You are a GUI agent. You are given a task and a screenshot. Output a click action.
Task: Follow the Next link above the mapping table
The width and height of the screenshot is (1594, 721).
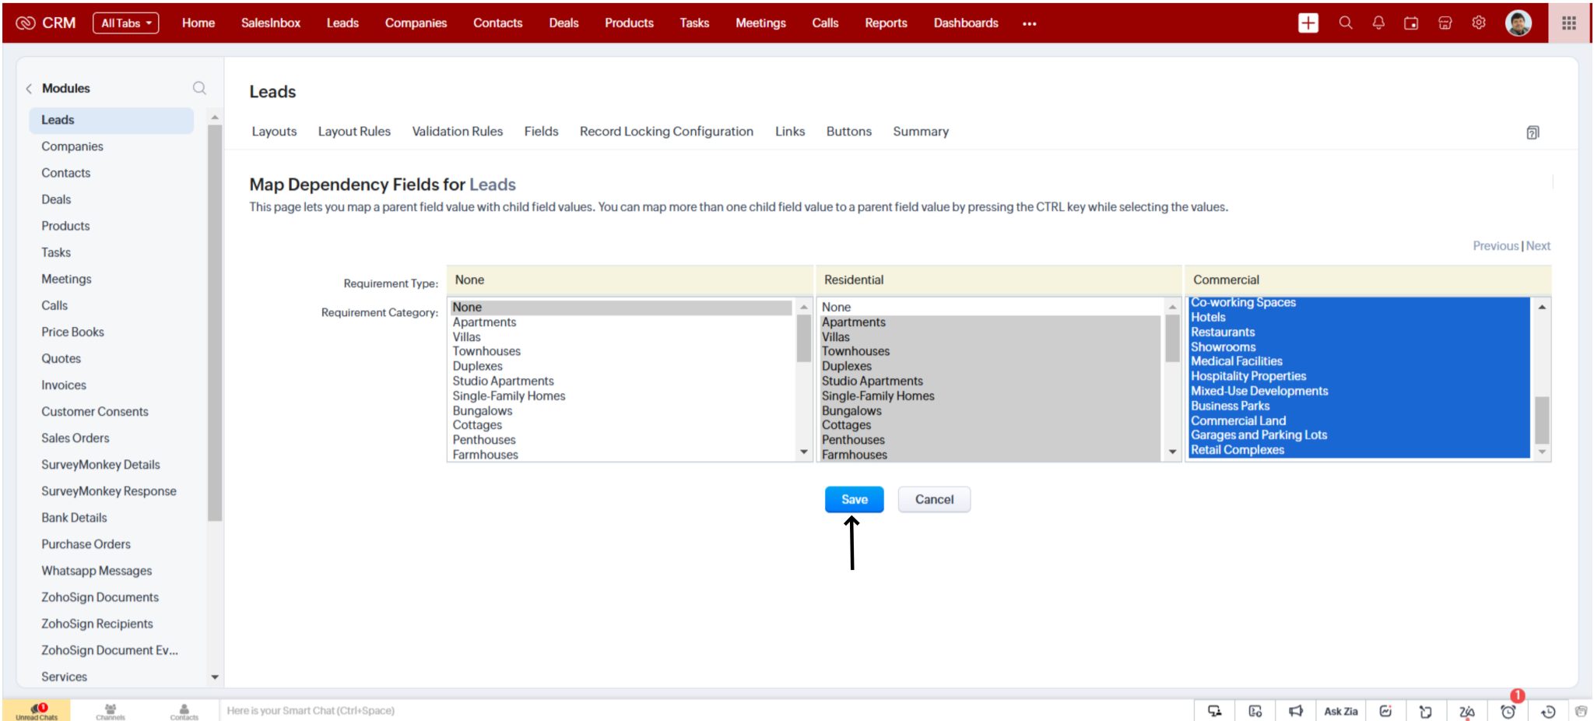click(1538, 245)
